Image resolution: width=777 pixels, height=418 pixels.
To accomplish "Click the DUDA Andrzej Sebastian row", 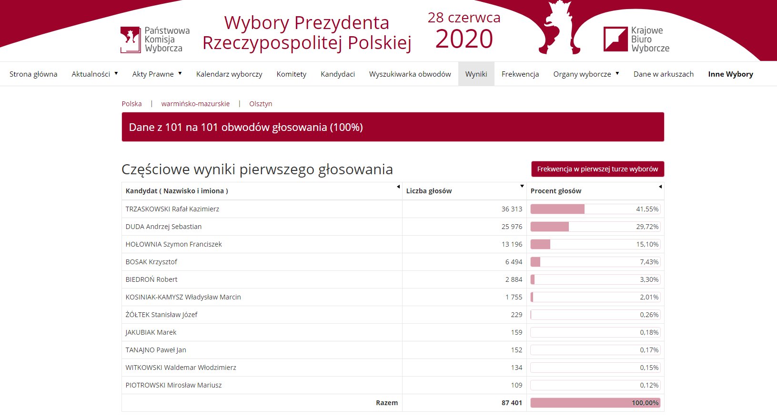I will (393, 227).
